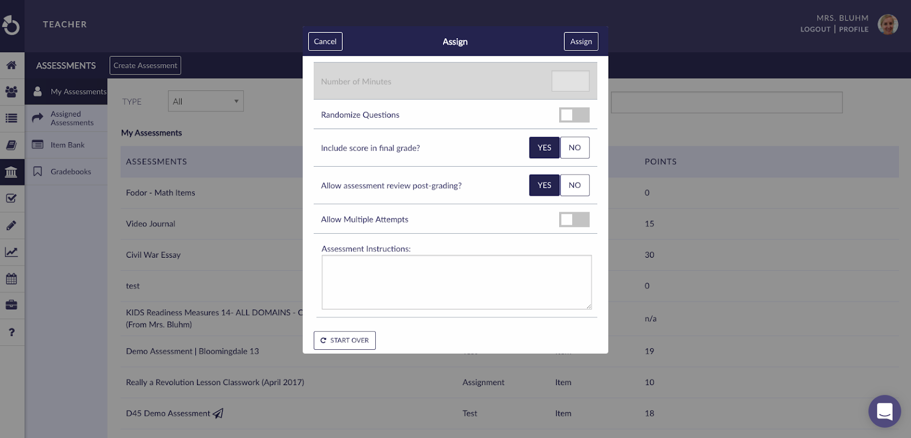The height and width of the screenshot is (438, 911).
Task: Focus the Assessment Instructions text area
Action: [457, 282]
